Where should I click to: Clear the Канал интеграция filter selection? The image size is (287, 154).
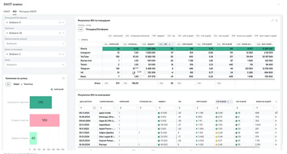click(x=60, y=54)
